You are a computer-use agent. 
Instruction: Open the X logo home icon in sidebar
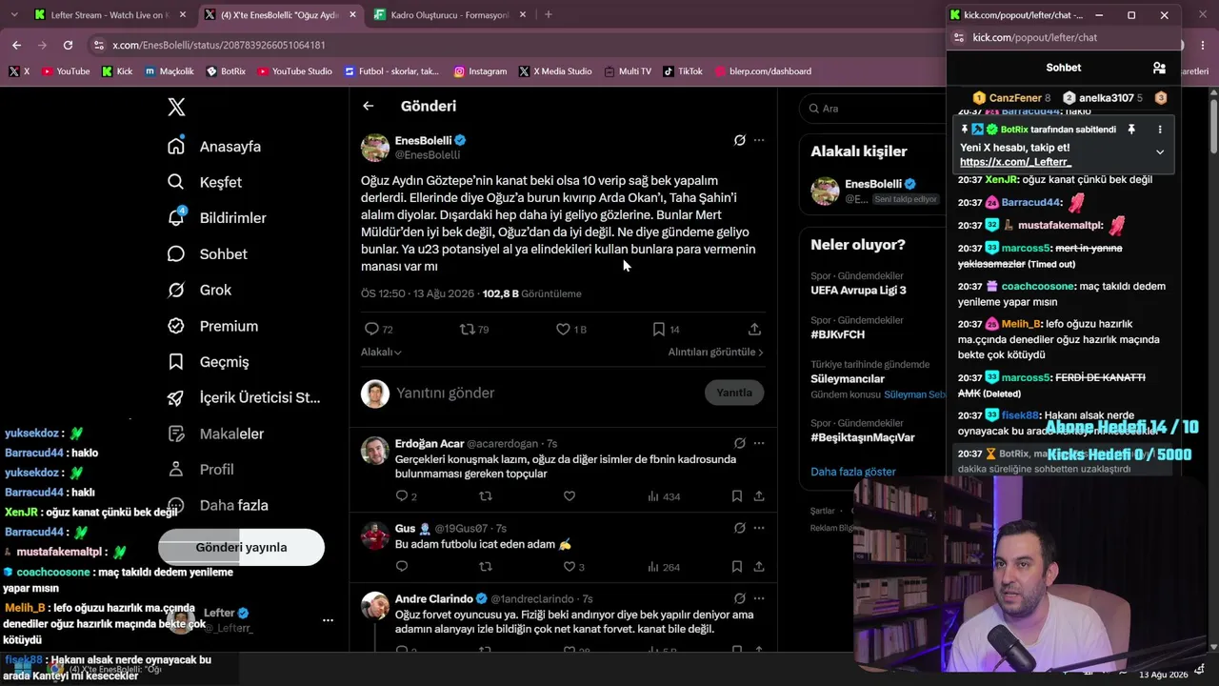[176, 107]
